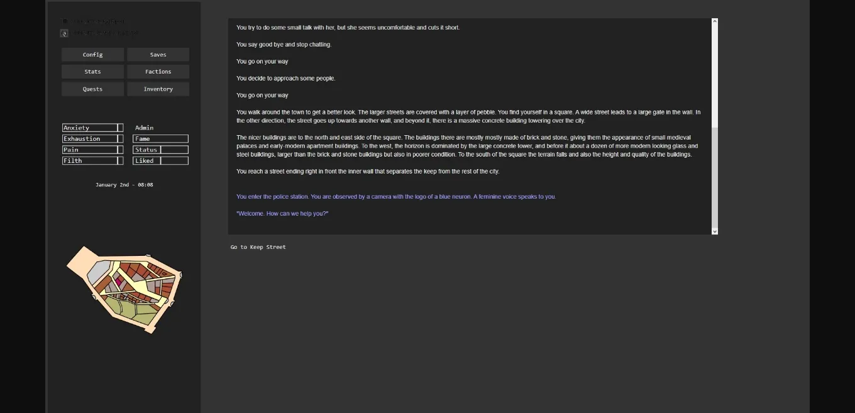Follow the Go to Keep Street link
855x413 pixels.
pyautogui.click(x=258, y=246)
